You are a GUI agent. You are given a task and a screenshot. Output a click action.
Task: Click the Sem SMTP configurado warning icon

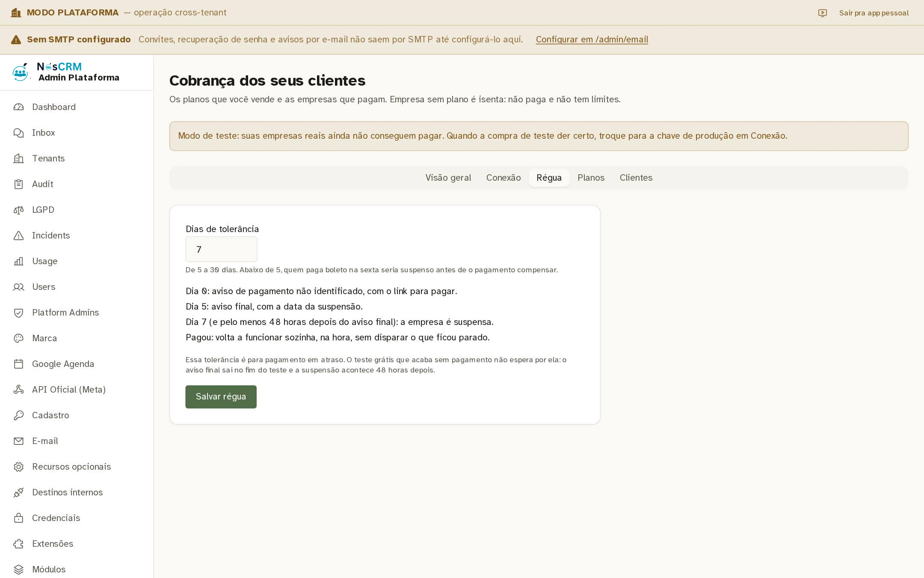[16, 39]
